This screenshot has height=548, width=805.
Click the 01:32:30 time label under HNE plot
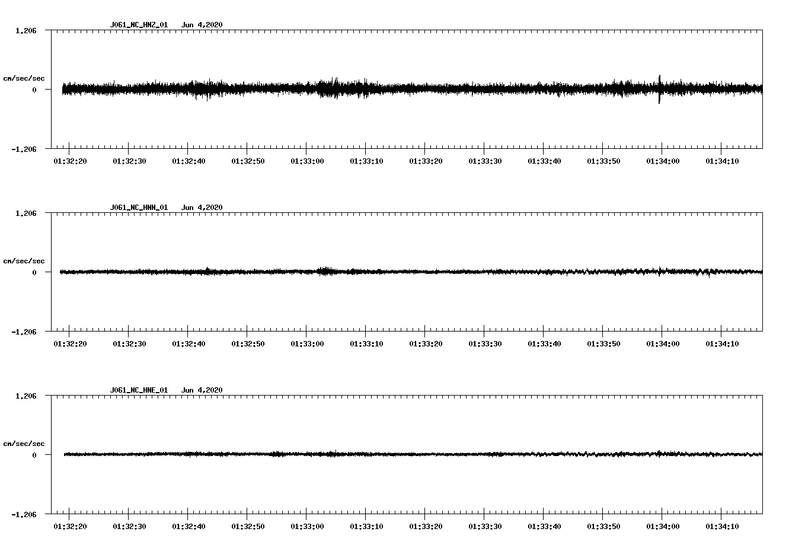(x=129, y=527)
